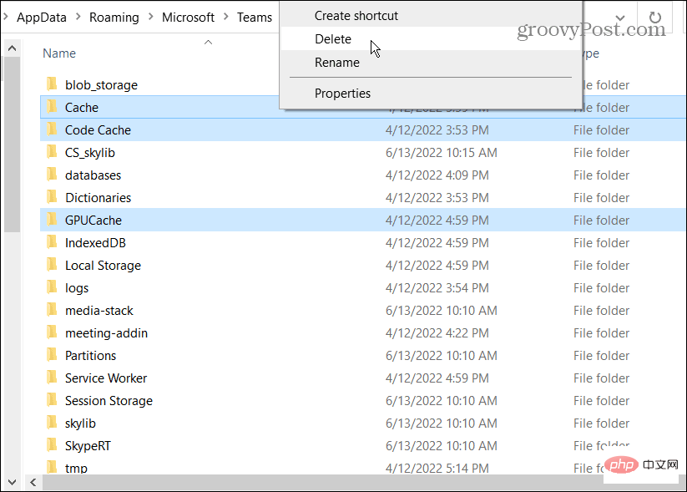
Task: Click the Dictionaries folder icon
Action: pos(52,197)
